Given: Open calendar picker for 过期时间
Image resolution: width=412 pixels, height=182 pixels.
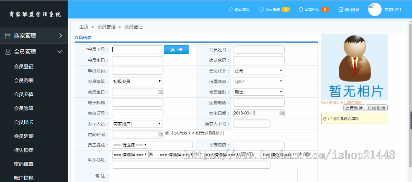Looking at the screenshot, I should click(160, 135).
